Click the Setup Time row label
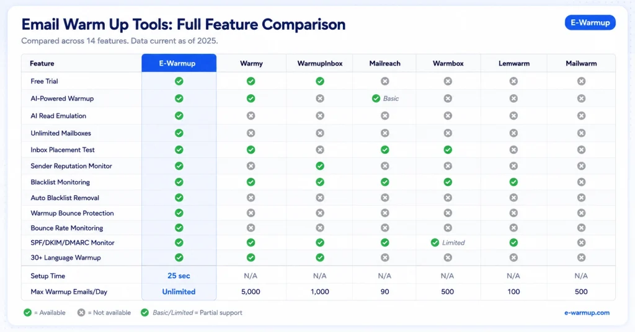The height and width of the screenshot is (332, 635). (48, 276)
